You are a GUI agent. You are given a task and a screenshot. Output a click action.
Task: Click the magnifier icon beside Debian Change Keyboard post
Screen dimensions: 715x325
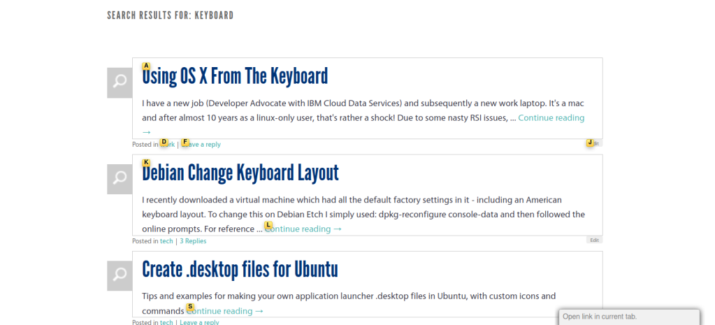120,179
